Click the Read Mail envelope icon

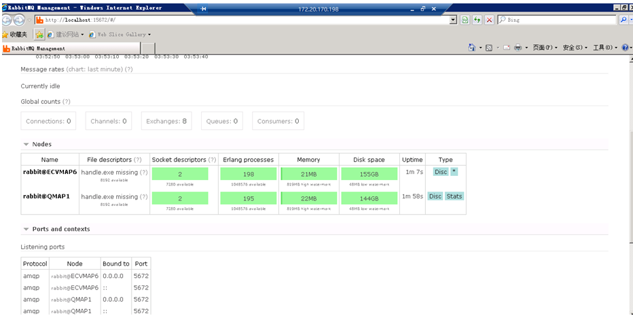507,48
